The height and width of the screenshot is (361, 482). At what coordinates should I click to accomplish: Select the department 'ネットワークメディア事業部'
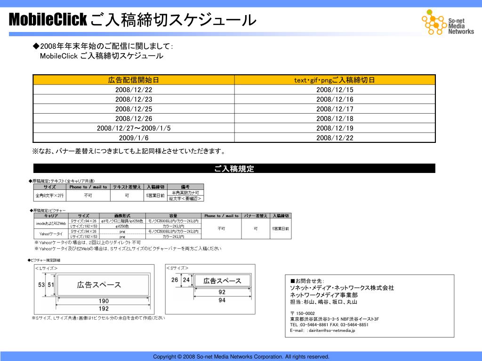324,295
